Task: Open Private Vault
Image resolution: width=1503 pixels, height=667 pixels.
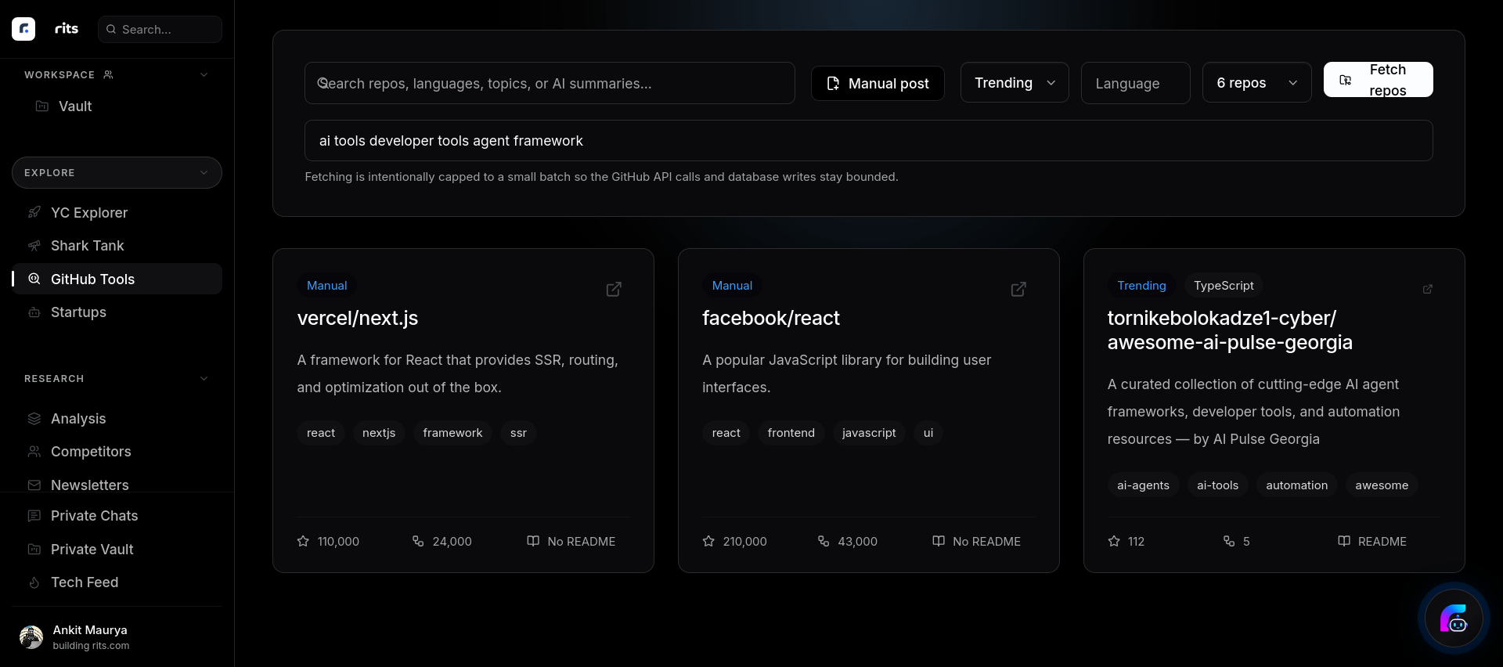Action: coord(117,550)
